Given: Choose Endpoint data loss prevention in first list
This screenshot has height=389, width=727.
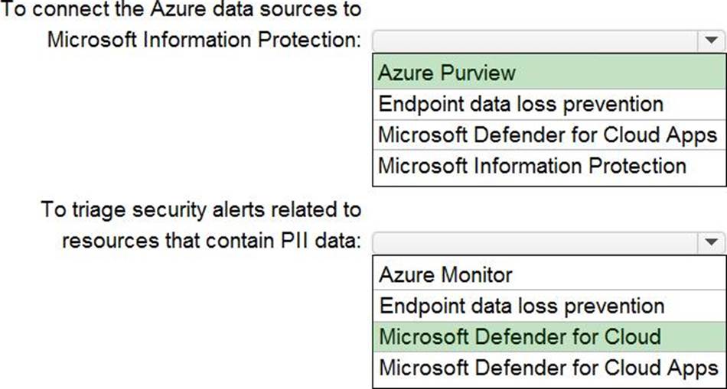Looking at the screenshot, I should [x=520, y=103].
